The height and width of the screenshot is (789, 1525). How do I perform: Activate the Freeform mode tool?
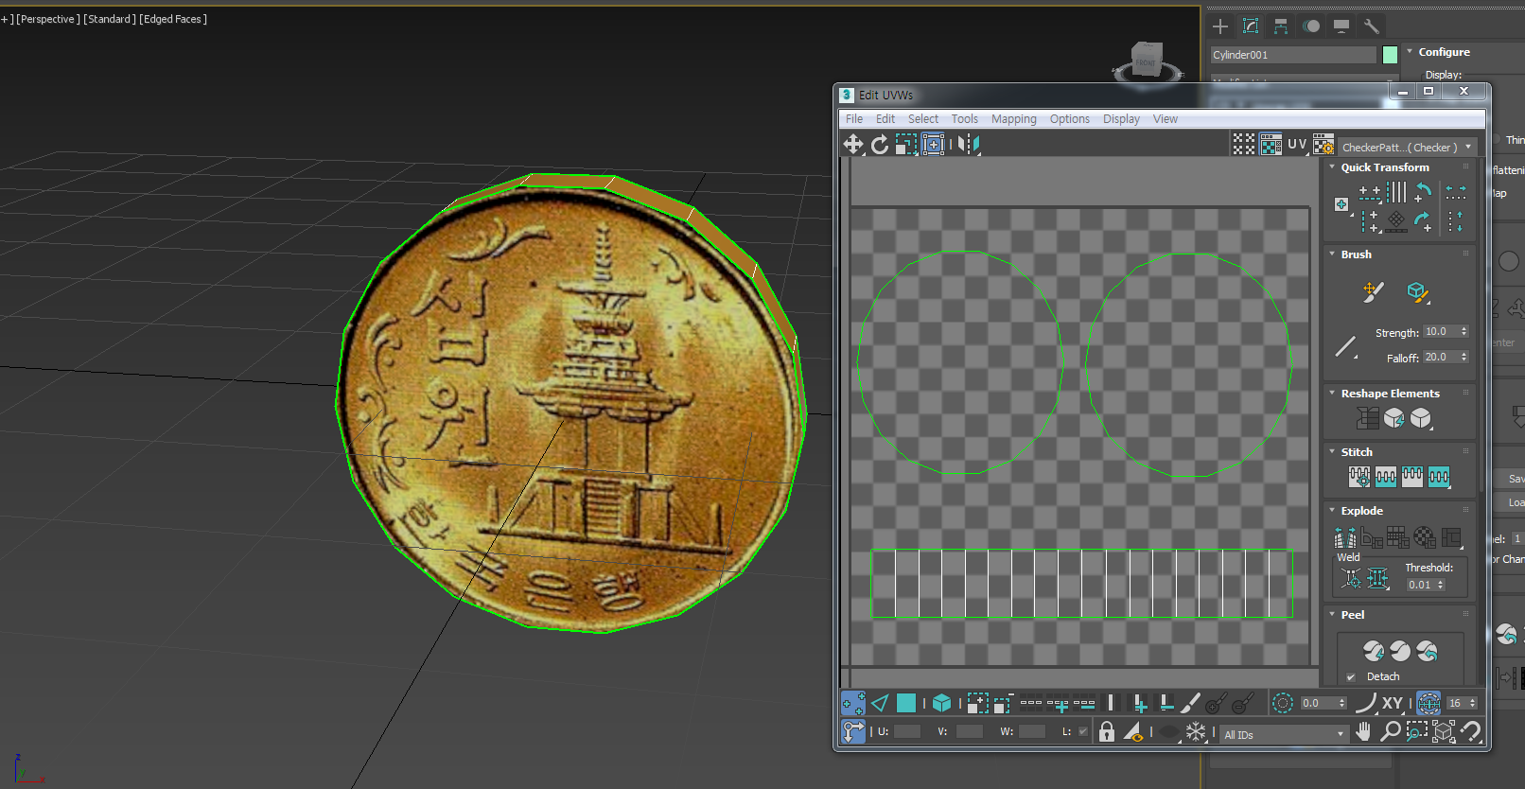(934, 144)
